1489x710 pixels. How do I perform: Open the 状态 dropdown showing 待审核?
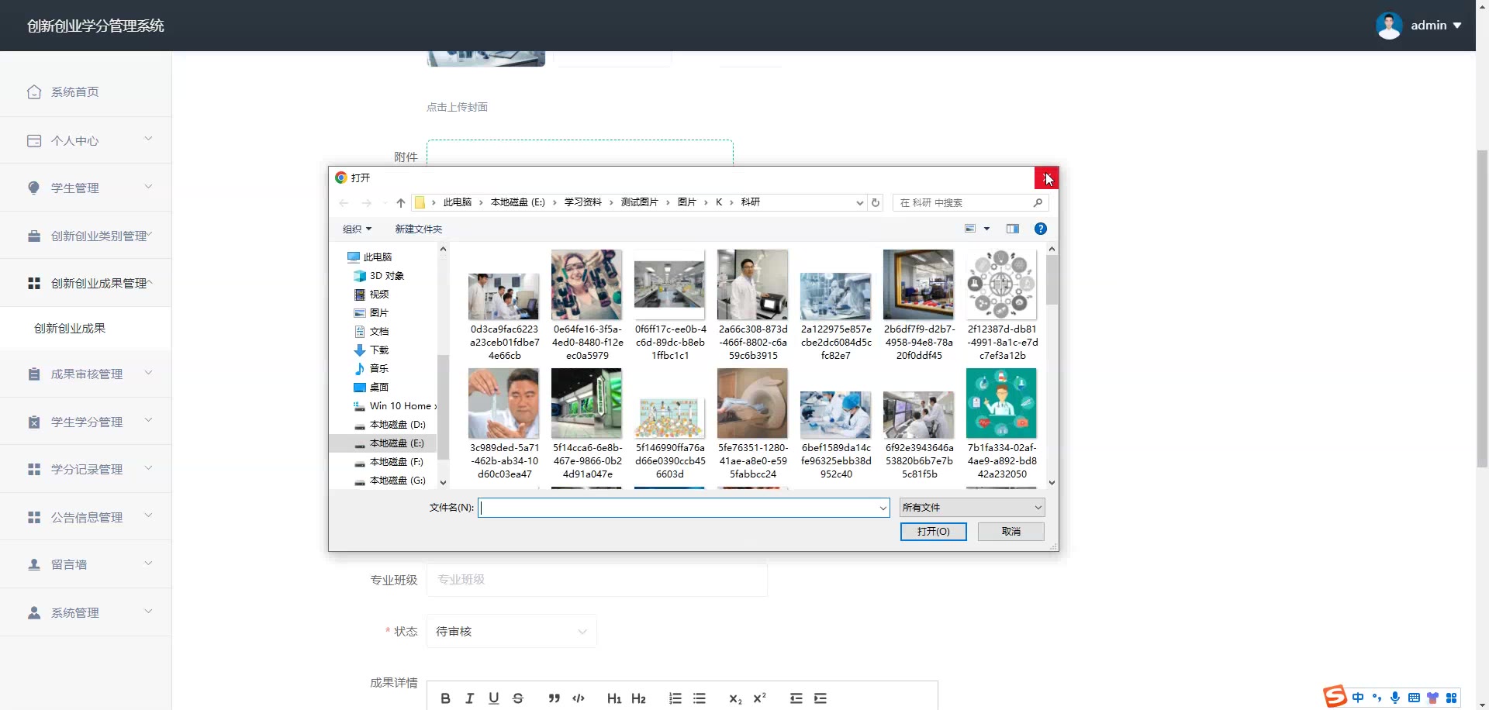tap(512, 631)
